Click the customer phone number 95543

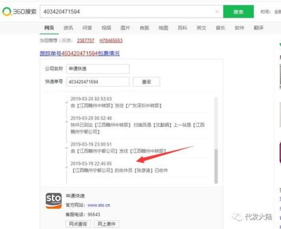[94, 214]
